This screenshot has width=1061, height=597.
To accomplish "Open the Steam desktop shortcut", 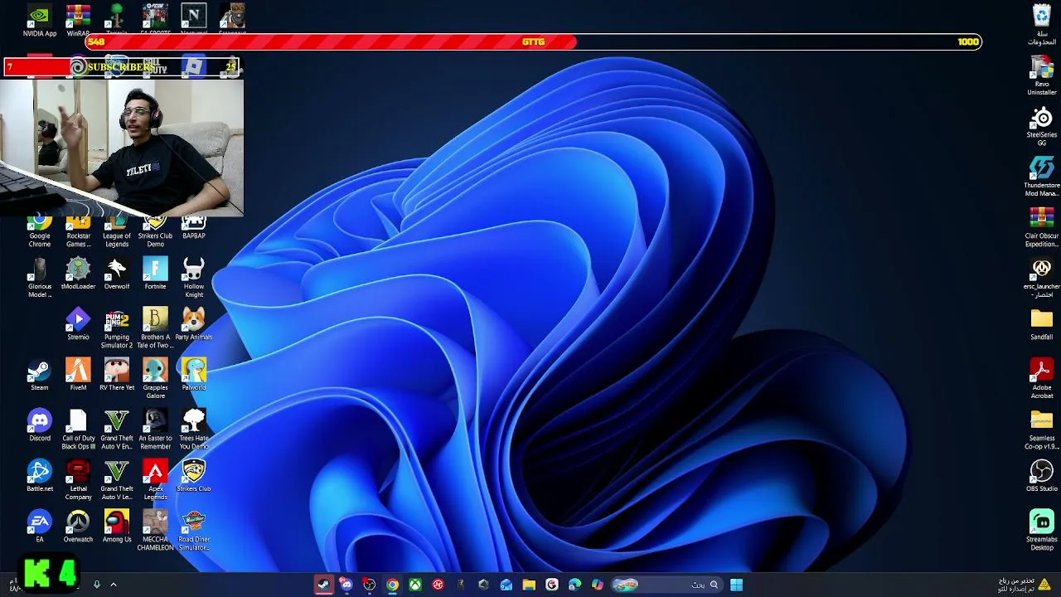I will 39,375.
